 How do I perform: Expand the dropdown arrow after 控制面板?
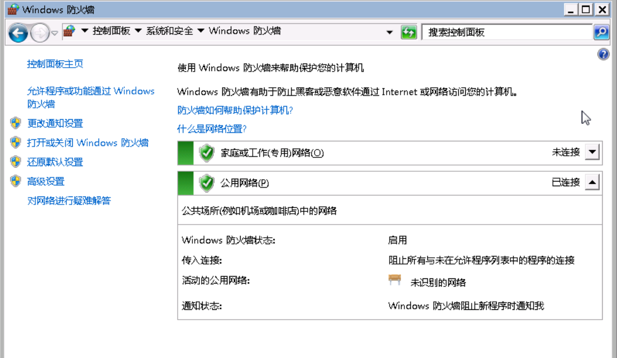pos(138,31)
